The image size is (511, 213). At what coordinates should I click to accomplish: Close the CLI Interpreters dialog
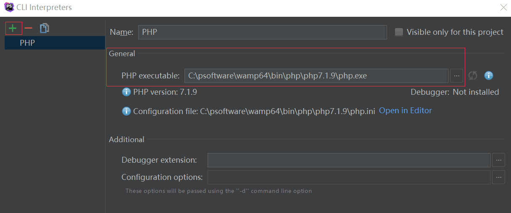click(x=503, y=7)
